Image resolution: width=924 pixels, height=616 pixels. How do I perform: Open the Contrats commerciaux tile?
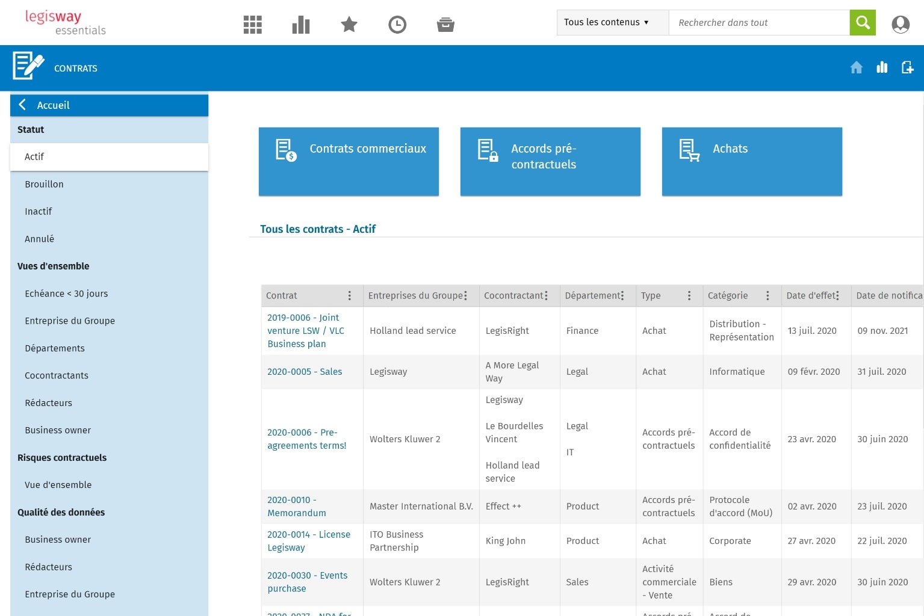[x=349, y=161]
